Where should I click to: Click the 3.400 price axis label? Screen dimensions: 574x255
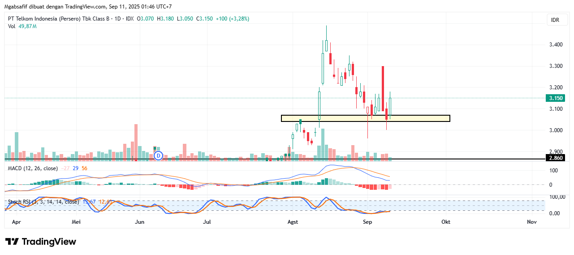point(556,45)
